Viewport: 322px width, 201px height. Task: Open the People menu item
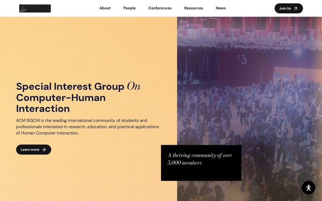pos(129,8)
